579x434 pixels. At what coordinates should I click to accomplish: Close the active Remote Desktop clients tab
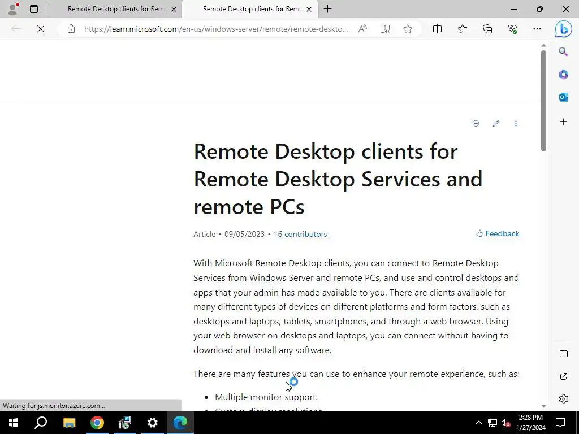(x=309, y=9)
